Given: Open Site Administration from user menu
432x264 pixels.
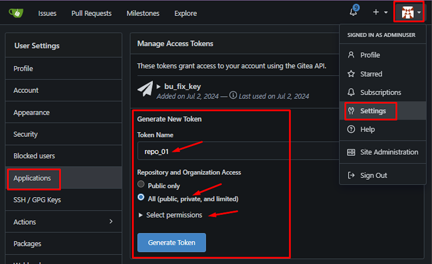Looking at the screenshot, I should (389, 152).
